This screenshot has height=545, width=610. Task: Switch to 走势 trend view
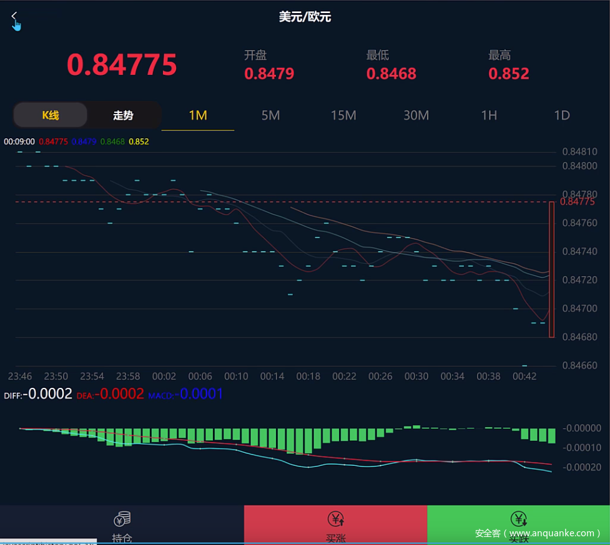(123, 115)
